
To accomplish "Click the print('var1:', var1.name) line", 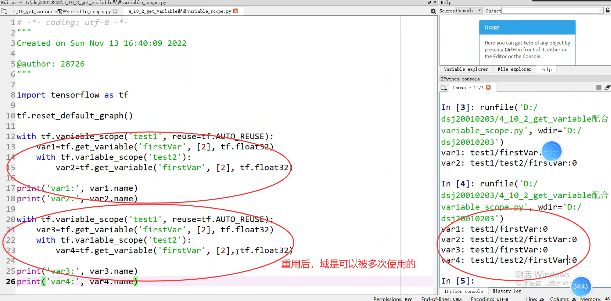I will [77, 188].
